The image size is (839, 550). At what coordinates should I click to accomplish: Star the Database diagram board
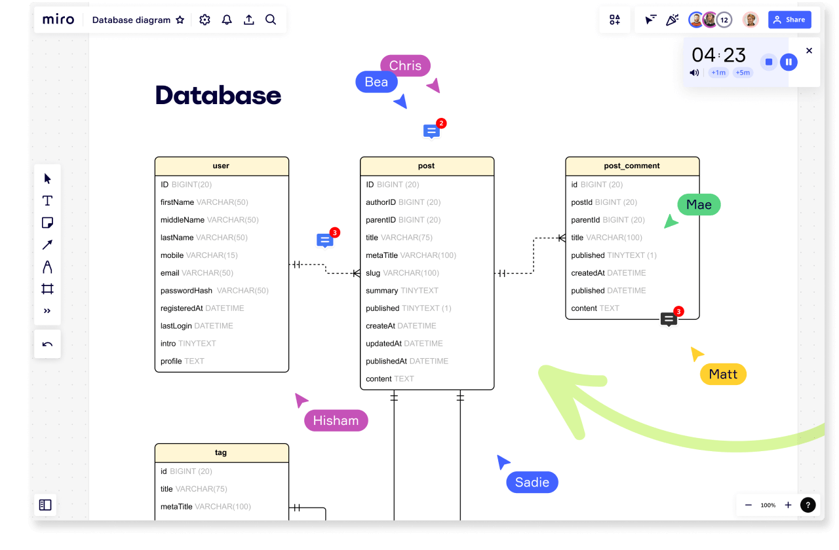[x=180, y=20]
